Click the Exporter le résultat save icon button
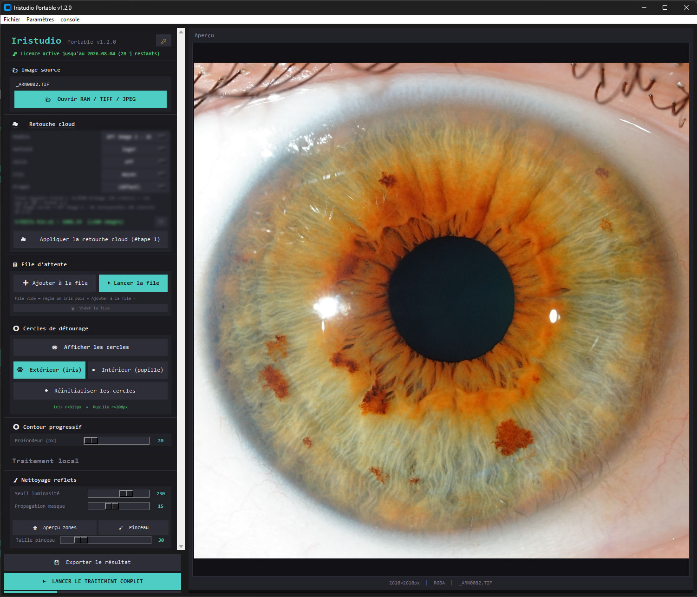This screenshot has width=697, height=597. pyautogui.click(x=92, y=562)
